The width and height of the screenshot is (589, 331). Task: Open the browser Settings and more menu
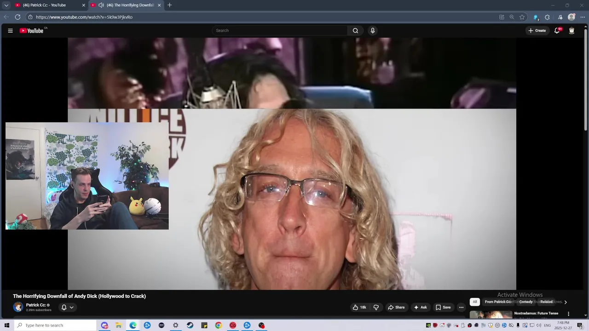pyautogui.click(x=583, y=17)
